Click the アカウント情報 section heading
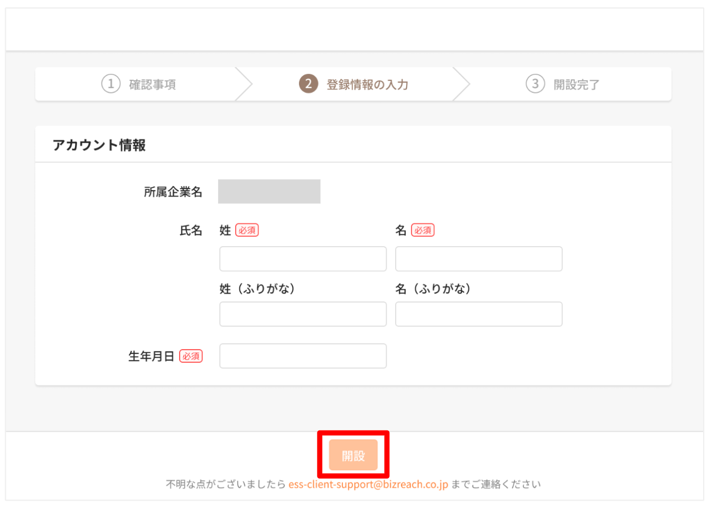 coord(99,145)
